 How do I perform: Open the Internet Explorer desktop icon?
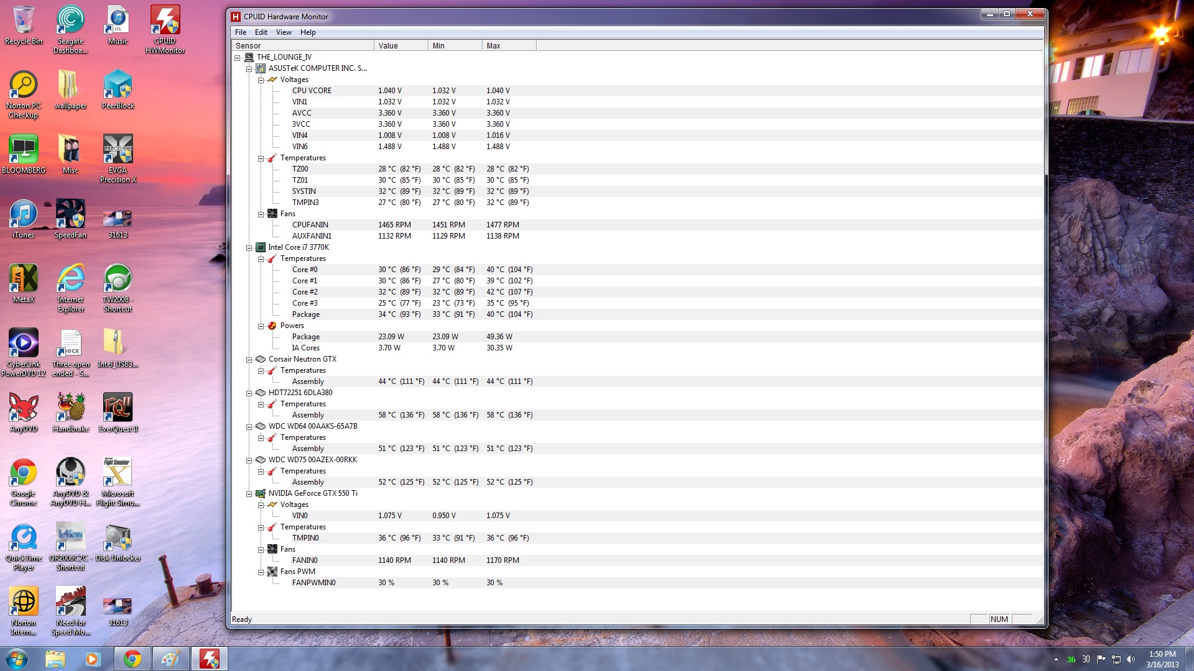click(x=70, y=288)
